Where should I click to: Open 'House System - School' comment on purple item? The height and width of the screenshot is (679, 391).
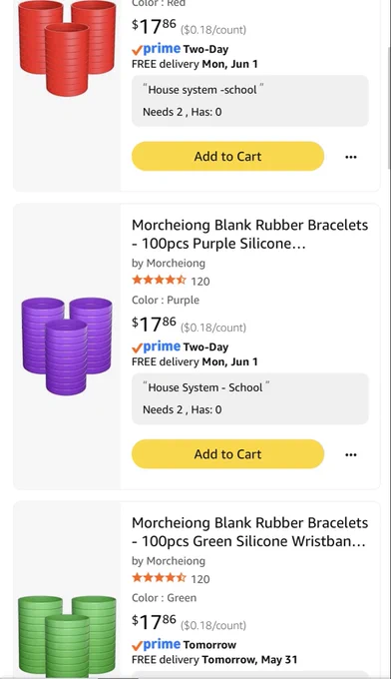(250, 398)
